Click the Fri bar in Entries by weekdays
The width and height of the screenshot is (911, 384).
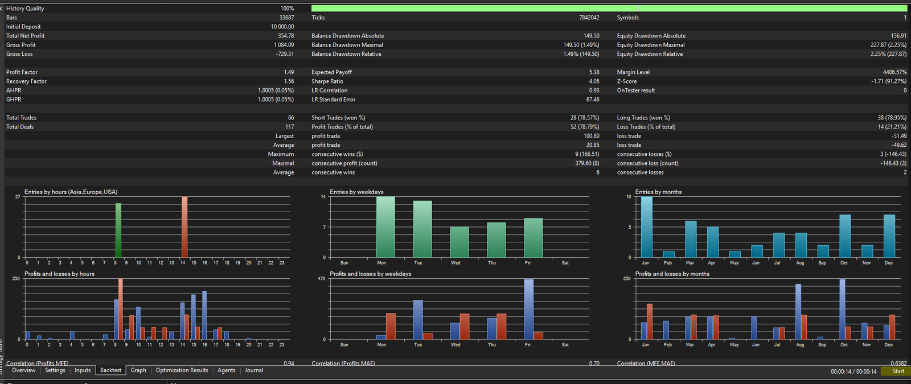pyautogui.click(x=534, y=238)
